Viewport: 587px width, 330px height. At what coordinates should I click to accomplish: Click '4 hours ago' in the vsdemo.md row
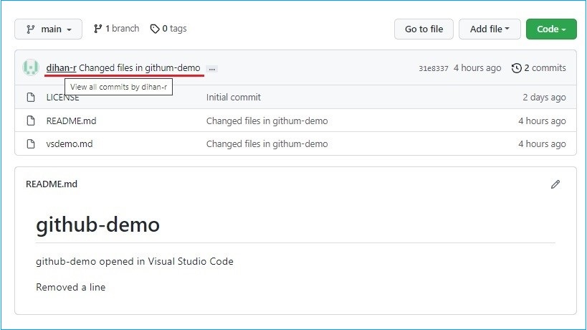coord(542,143)
